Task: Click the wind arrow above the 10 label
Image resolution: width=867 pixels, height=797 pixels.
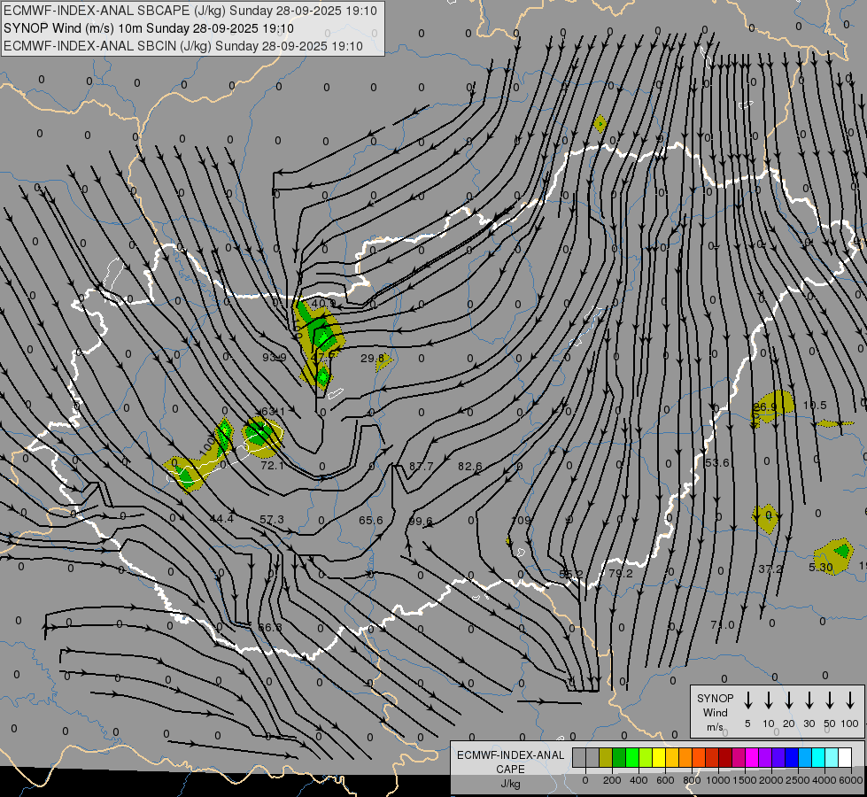Action: click(x=769, y=700)
